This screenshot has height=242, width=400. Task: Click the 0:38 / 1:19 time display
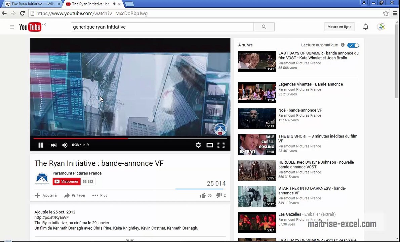point(80,145)
